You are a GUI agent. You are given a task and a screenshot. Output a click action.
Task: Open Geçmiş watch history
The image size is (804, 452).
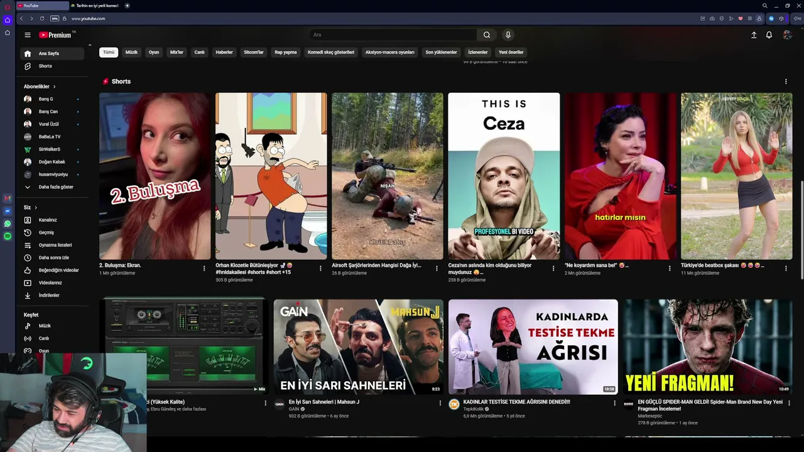pyautogui.click(x=52, y=232)
